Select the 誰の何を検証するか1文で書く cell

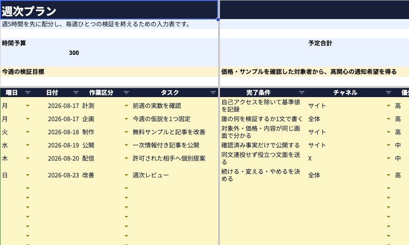pyautogui.click(x=263, y=119)
